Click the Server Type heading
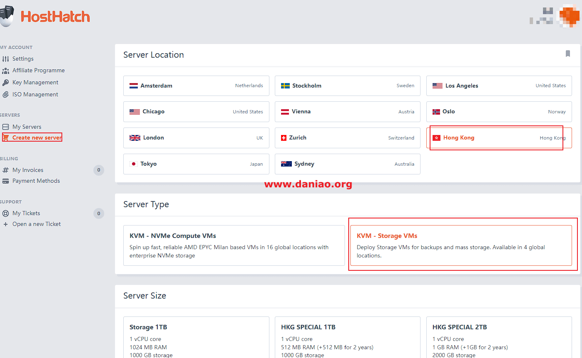The image size is (582, 358). point(146,204)
